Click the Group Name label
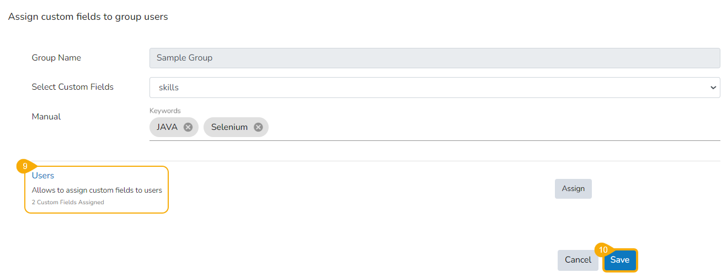 (x=56, y=58)
